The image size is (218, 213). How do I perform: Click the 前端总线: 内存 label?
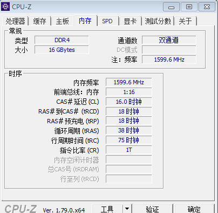point(77,92)
